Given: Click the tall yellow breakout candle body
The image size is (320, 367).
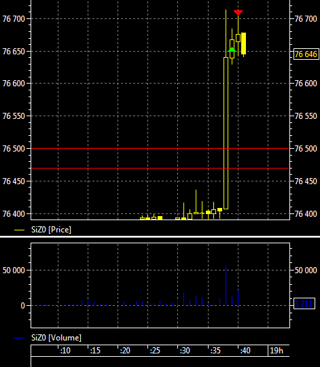Looking at the screenshot, I should coord(226,133).
